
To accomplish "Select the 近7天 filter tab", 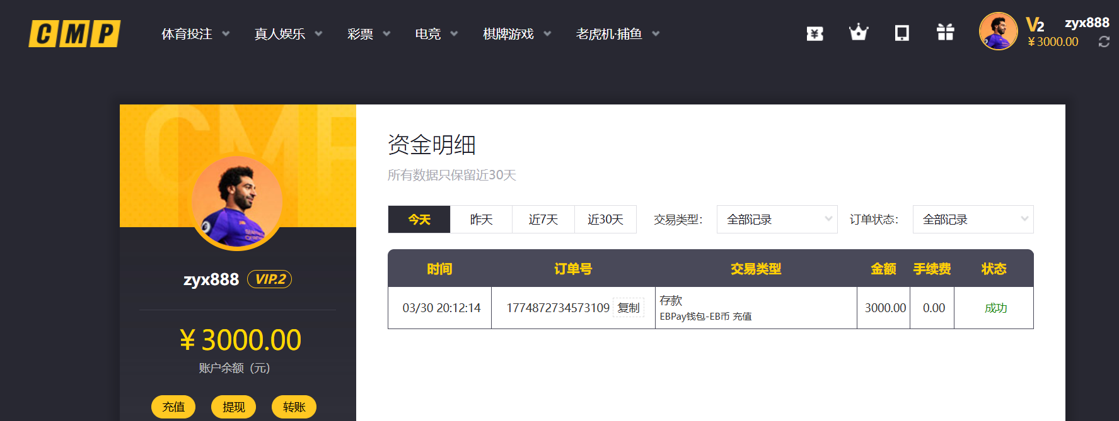I will (x=543, y=220).
